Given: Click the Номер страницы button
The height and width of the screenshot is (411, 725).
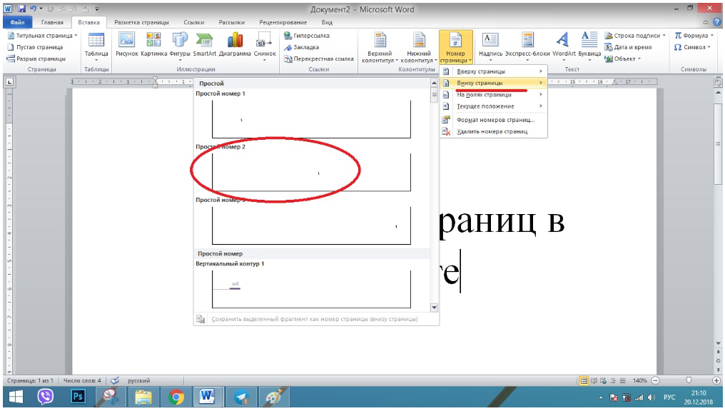Looking at the screenshot, I should point(455,48).
